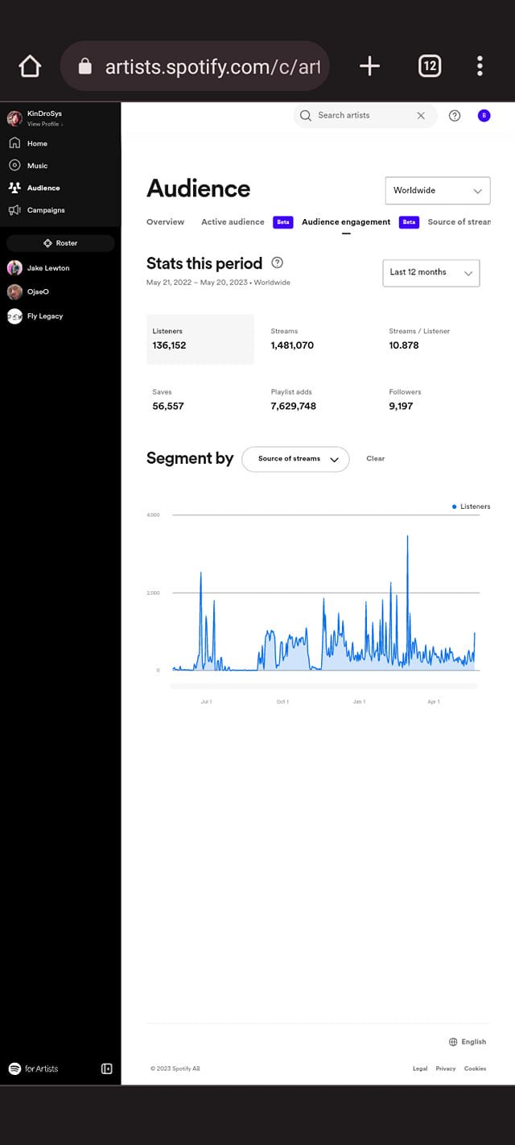Expand the Worldwide region dropdown
This screenshot has width=515, height=1145.
pyautogui.click(x=438, y=191)
